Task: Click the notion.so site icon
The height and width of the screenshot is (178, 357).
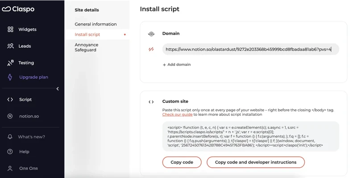Action: pos(10,116)
